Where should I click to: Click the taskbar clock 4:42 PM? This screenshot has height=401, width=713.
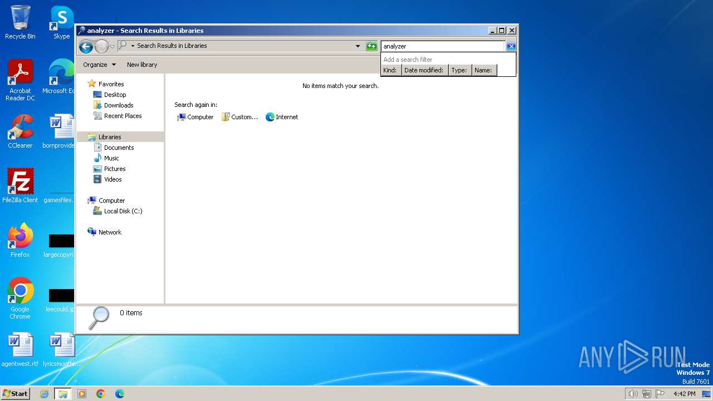point(684,394)
